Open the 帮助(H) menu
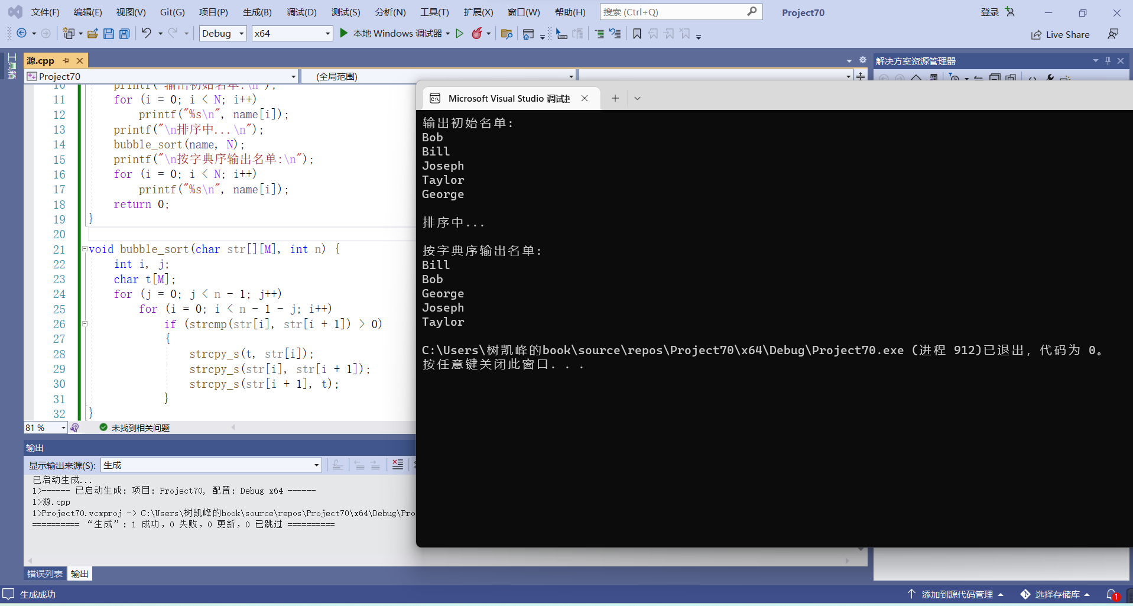This screenshot has width=1133, height=606. coord(570,12)
